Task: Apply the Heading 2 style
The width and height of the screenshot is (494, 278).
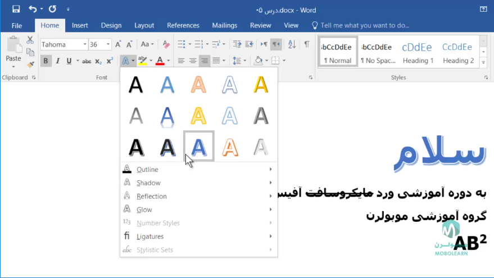Action: pyautogui.click(x=458, y=52)
